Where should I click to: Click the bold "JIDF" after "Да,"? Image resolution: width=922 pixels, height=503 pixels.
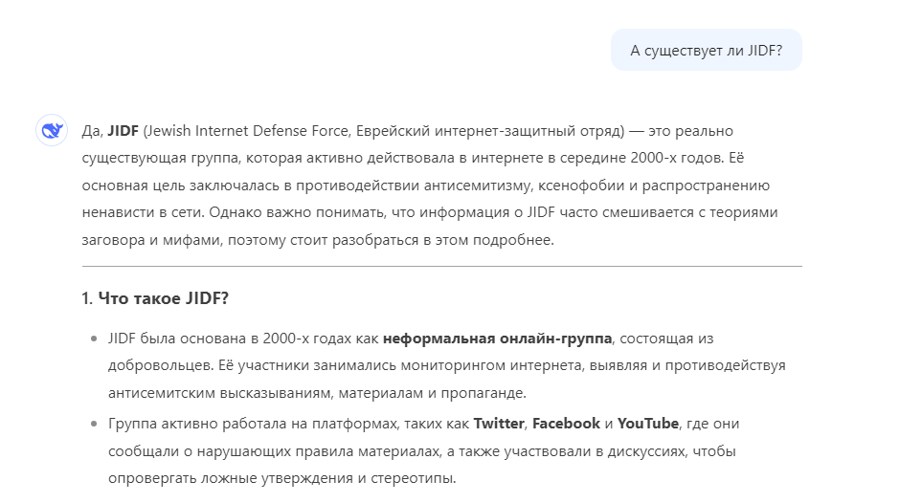point(123,130)
